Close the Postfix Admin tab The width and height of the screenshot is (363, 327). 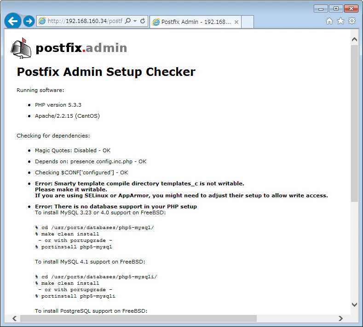pyautogui.click(x=236, y=22)
